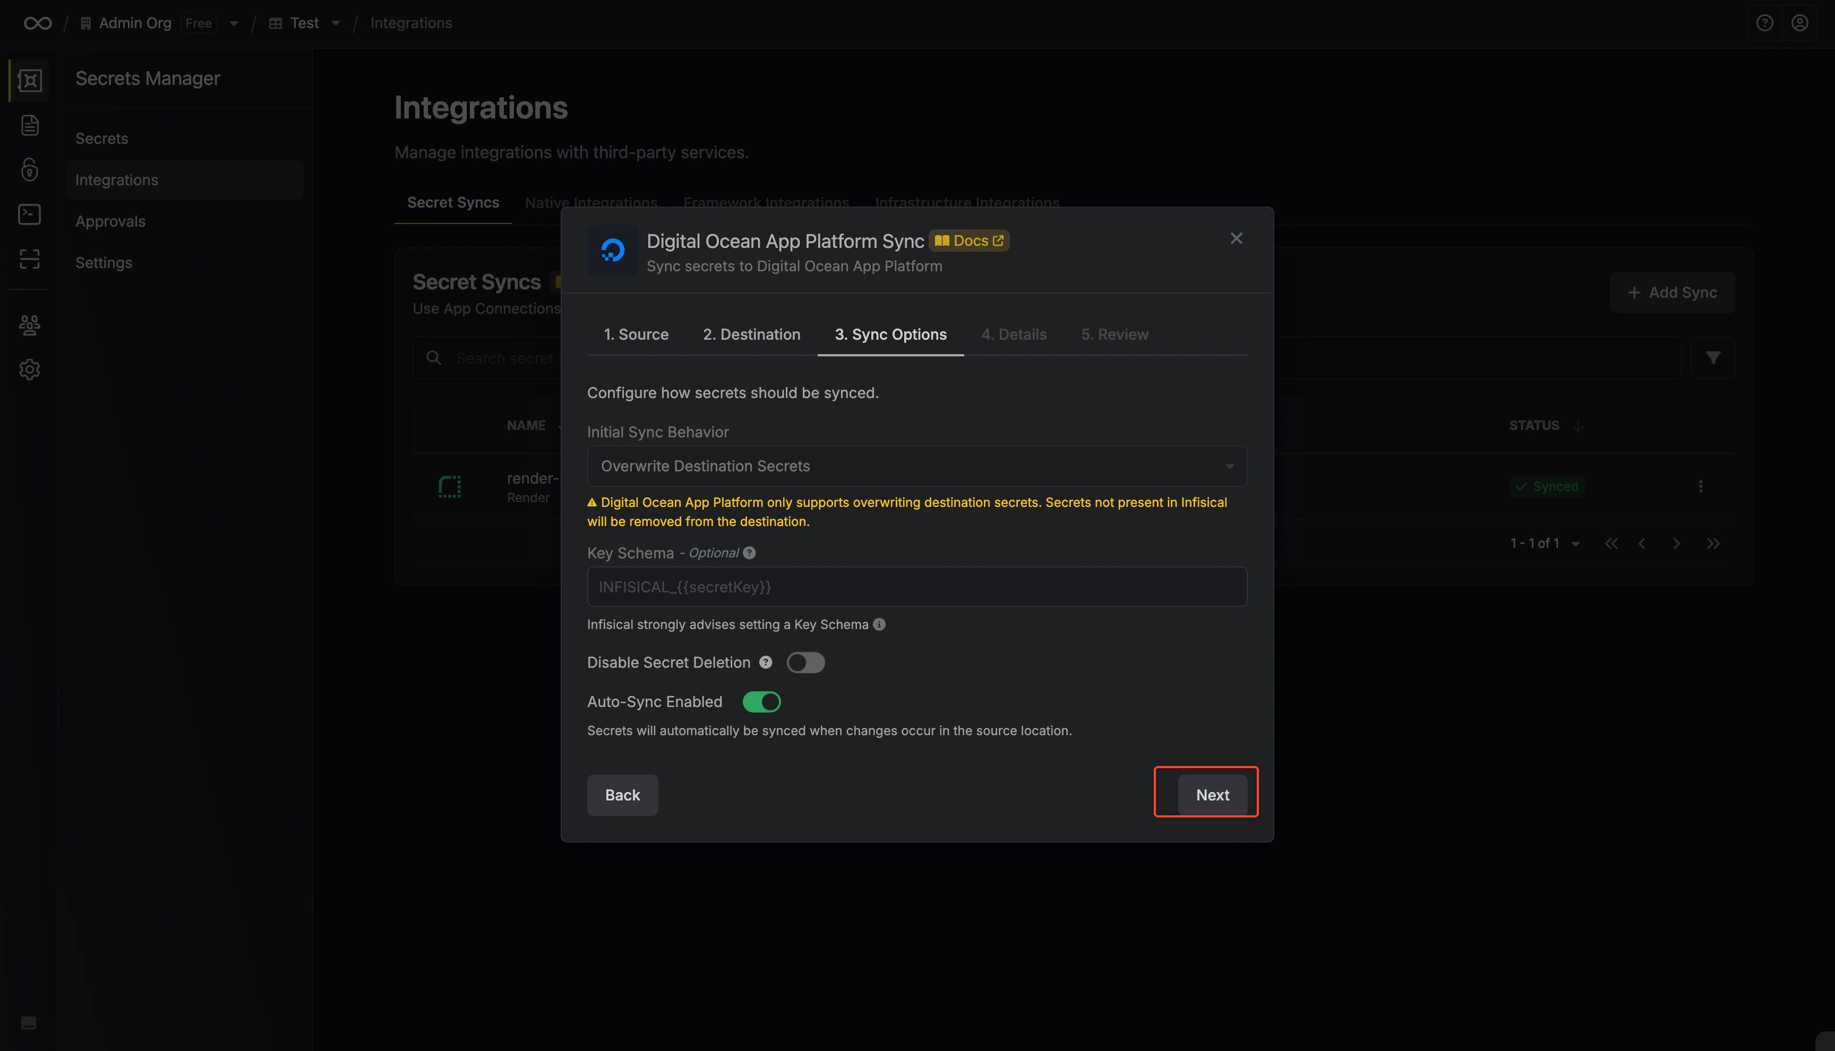Switch to the 2. Destination step
Screen dimensions: 1835x1051
click(x=751, y=334)
